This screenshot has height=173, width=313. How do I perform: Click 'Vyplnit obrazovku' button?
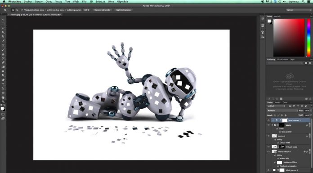pyautogui.click(x=123, y=10)
